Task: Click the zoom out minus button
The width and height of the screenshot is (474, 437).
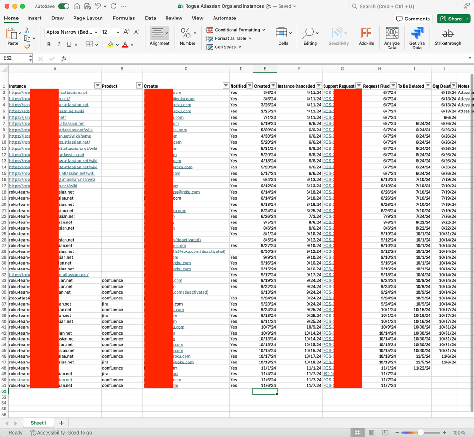Action: 397,432
